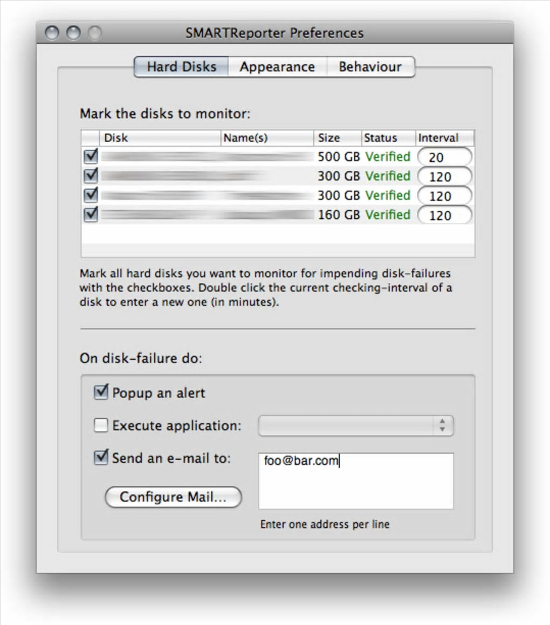Uncheck the first 300 GB disk checkbox

click(91, 176)
